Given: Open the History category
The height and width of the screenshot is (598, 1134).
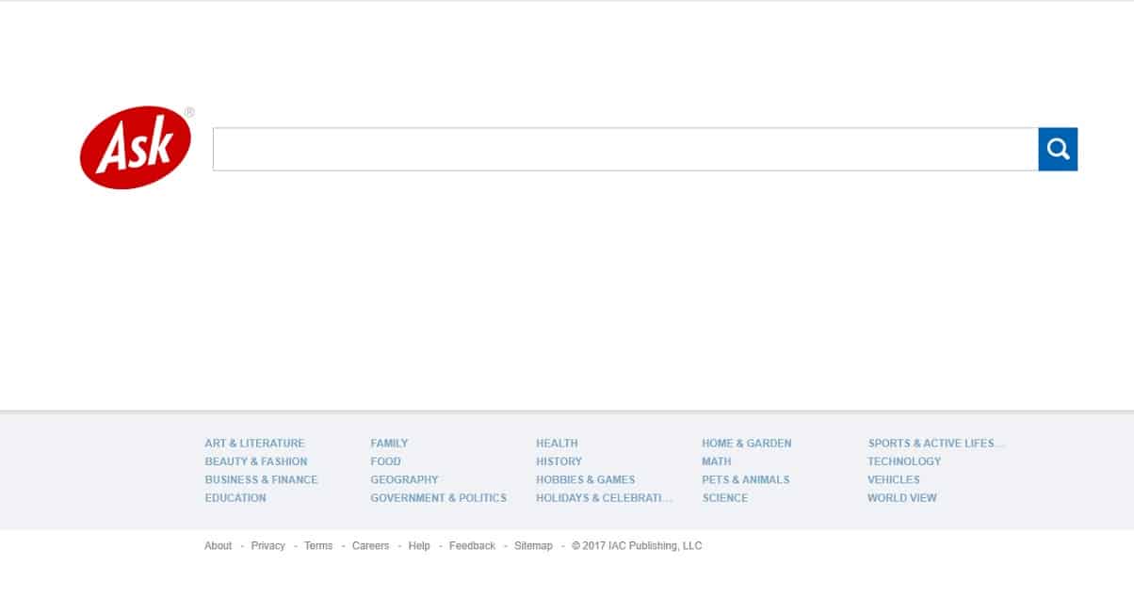Looking at the screenshot, I should pyautogui.click(x=559, y=461).
